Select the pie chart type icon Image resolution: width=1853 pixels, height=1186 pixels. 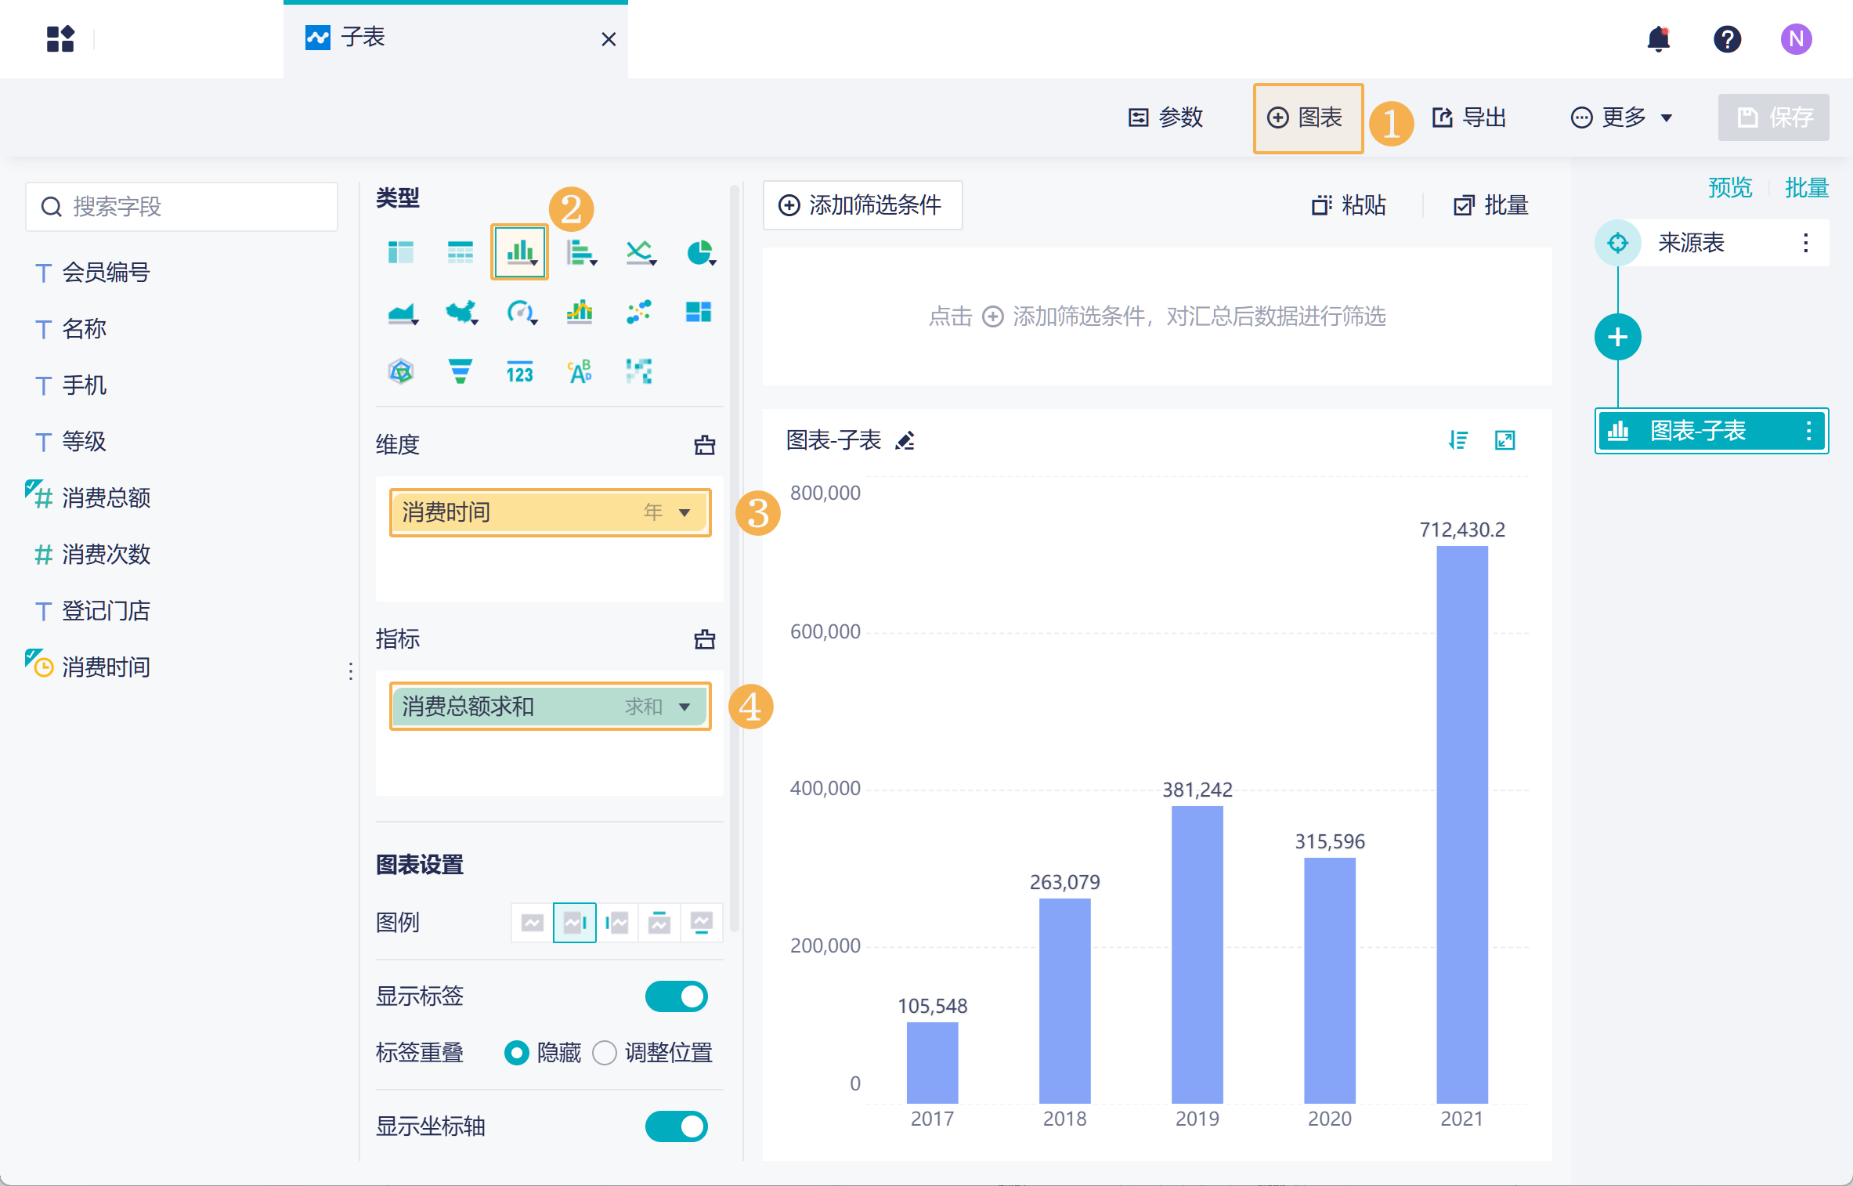pyautogui.click(x=699, y=252)
